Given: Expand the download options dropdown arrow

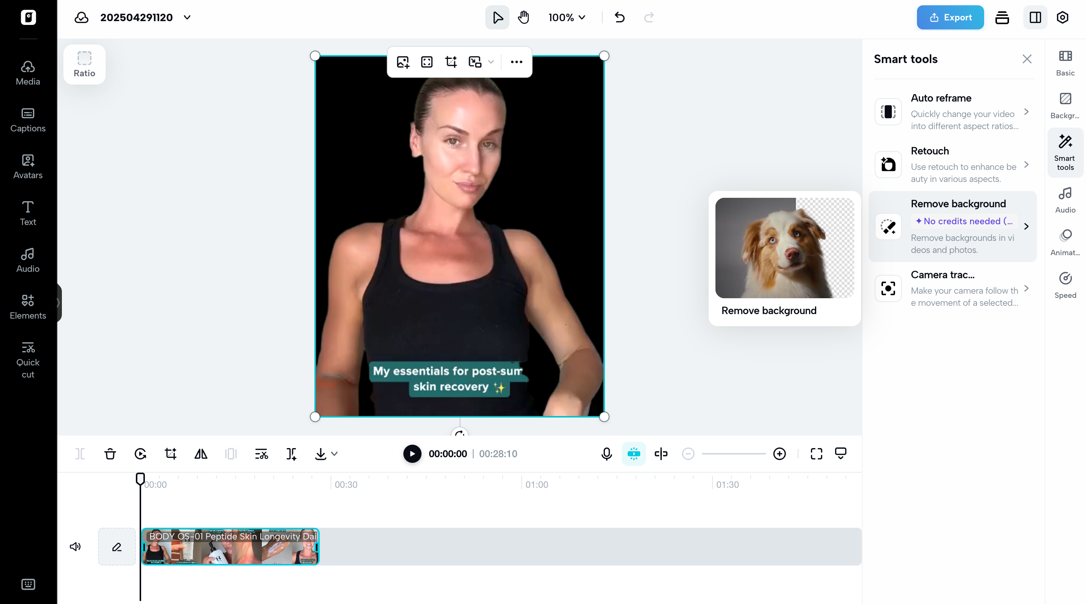Looking at the screenshot, I should pos(334,454).
